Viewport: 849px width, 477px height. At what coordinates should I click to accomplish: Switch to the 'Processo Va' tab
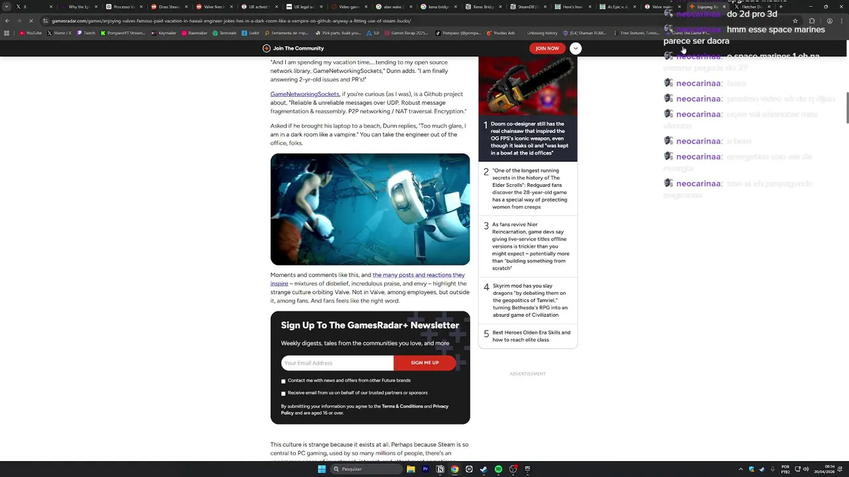tap(123, 7)
